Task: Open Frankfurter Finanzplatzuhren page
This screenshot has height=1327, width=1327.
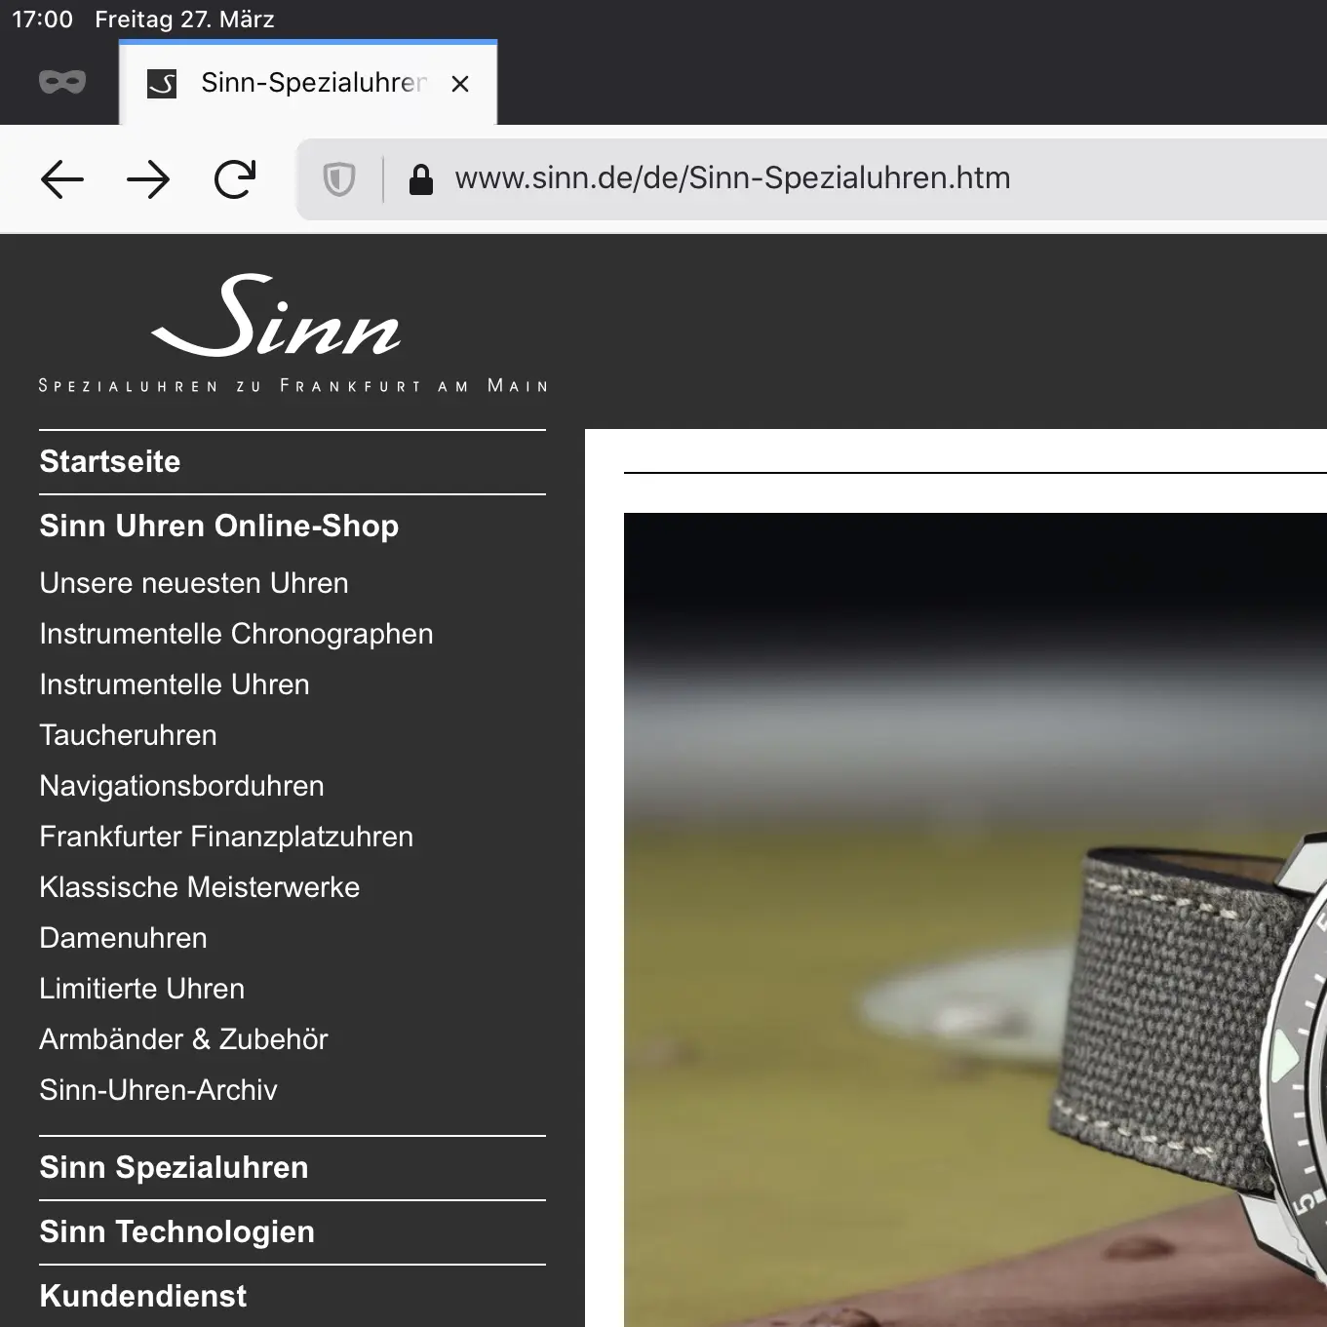Action: (x=226, y=837)
